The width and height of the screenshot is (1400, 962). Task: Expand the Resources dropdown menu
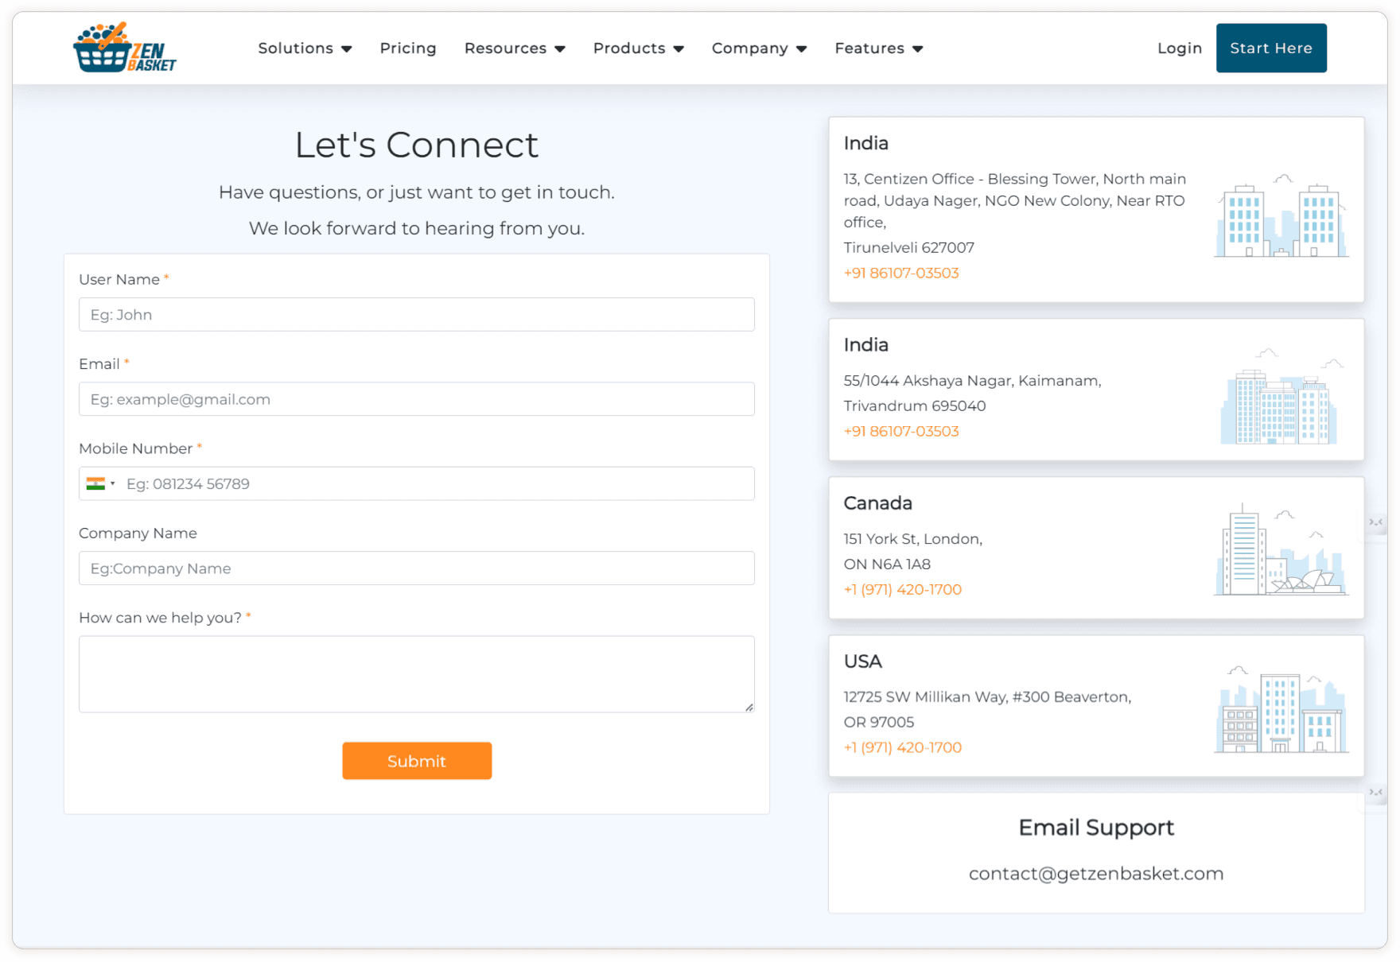(514, 48)
